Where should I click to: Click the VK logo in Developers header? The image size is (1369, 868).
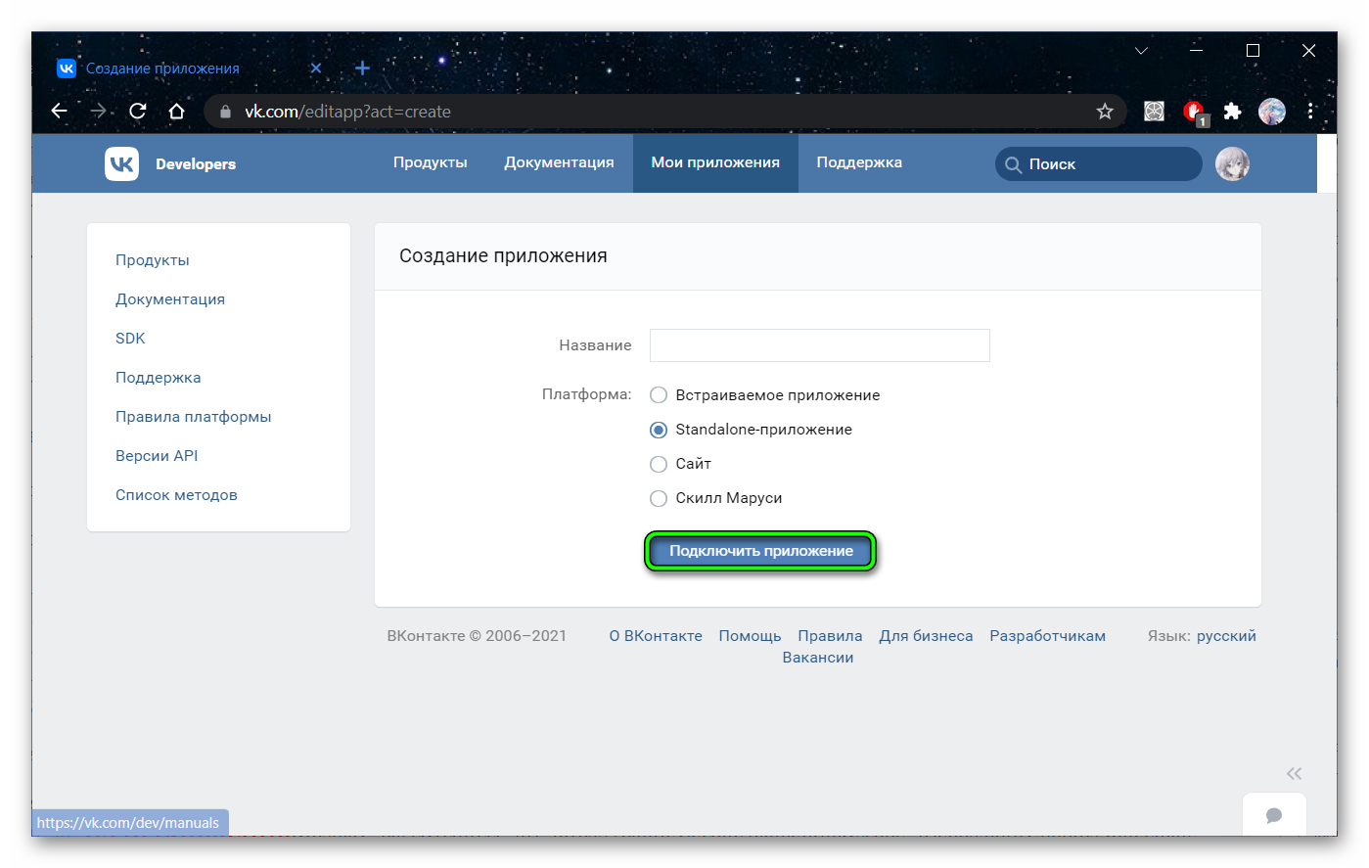tap(121, 163)
